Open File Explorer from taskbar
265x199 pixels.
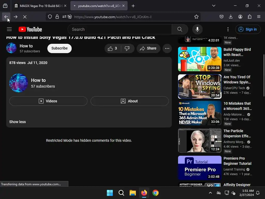click(133, 193)
